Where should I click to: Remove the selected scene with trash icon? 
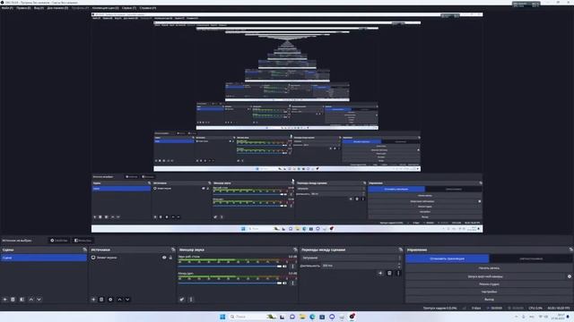(x=13, y=300)
